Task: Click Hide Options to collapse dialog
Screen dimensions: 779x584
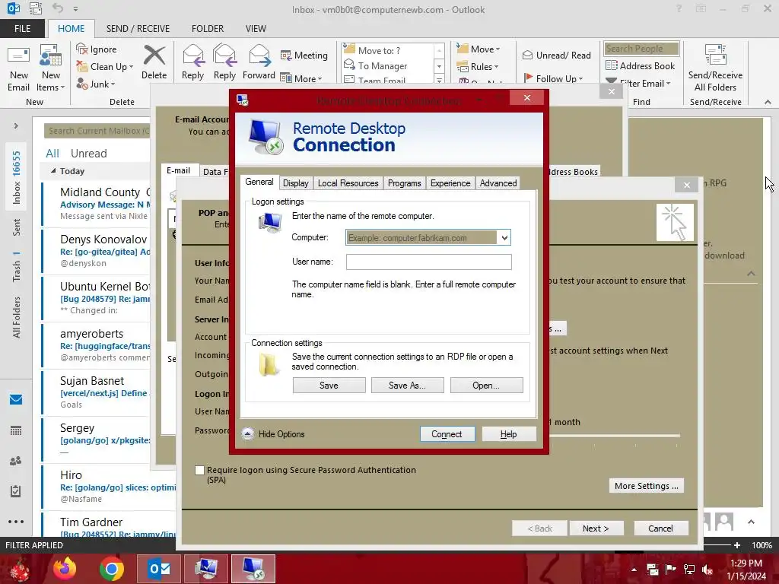Action: [273, 434]
